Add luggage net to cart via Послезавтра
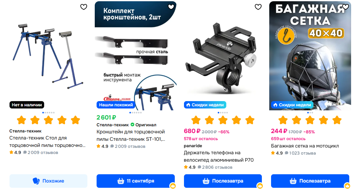356x193 pixels. (x=310, y=181)
